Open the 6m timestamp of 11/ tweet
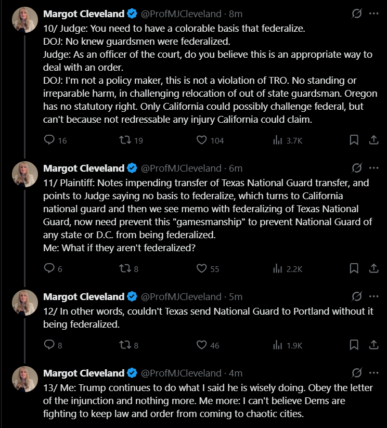 point(236,168)
